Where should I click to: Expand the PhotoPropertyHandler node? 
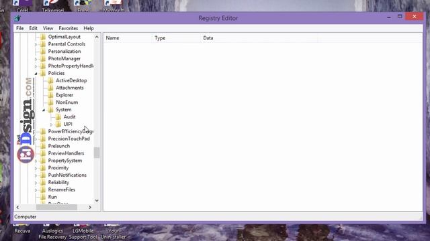pos(36,66)
